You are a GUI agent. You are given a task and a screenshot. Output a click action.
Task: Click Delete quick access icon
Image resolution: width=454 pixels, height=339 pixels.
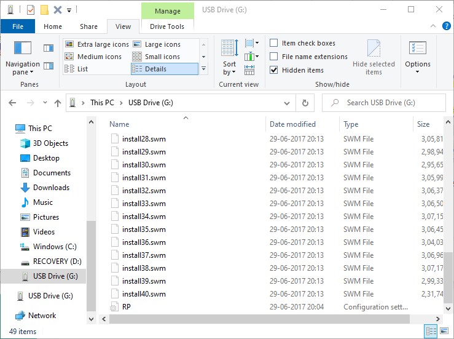(58, 10)
